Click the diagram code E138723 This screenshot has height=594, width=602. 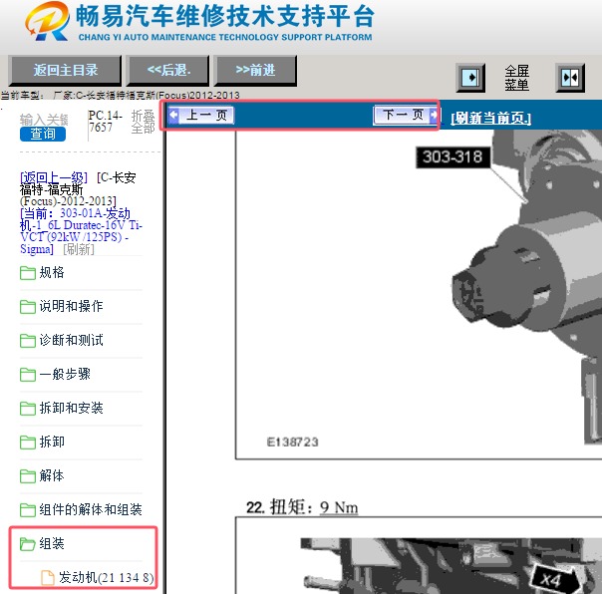point(293,443)
